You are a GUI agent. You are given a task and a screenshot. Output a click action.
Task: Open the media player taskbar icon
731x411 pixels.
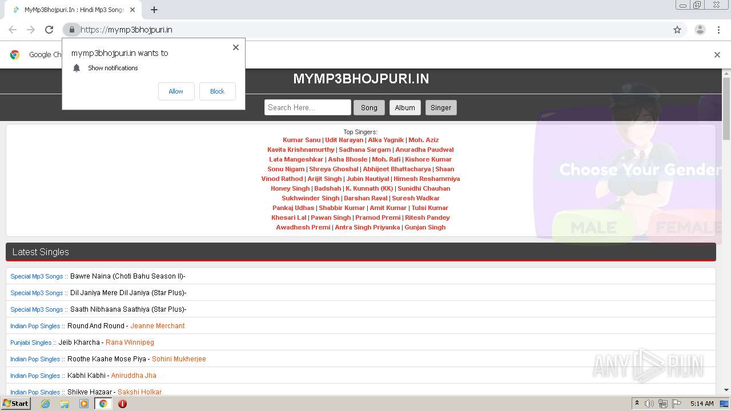coord(84,404)
